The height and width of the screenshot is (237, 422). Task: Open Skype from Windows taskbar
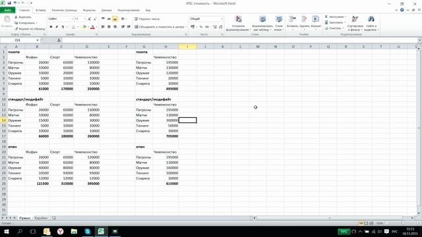point(88,231)
